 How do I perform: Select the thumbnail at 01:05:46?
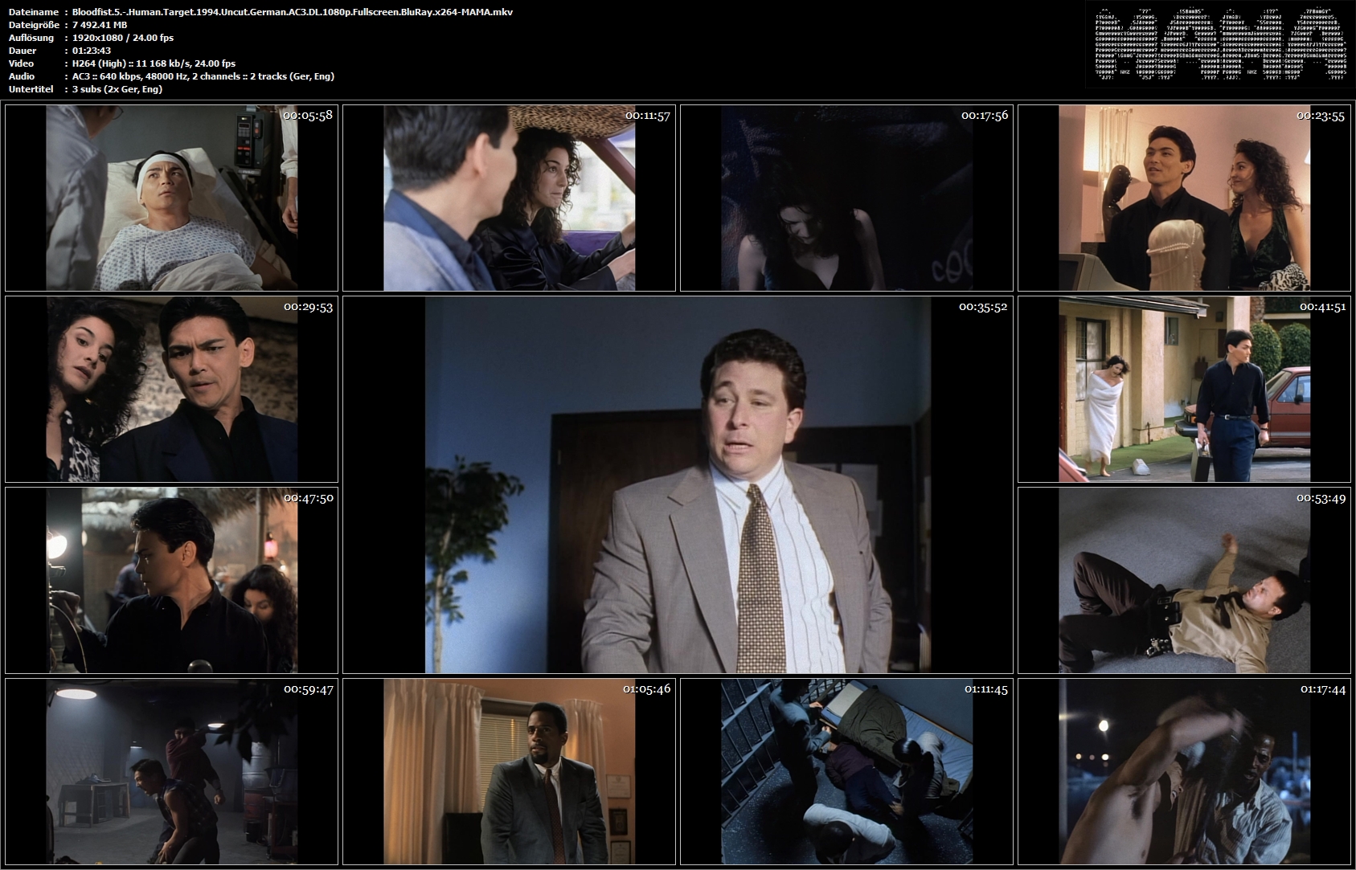coord(509,771)
